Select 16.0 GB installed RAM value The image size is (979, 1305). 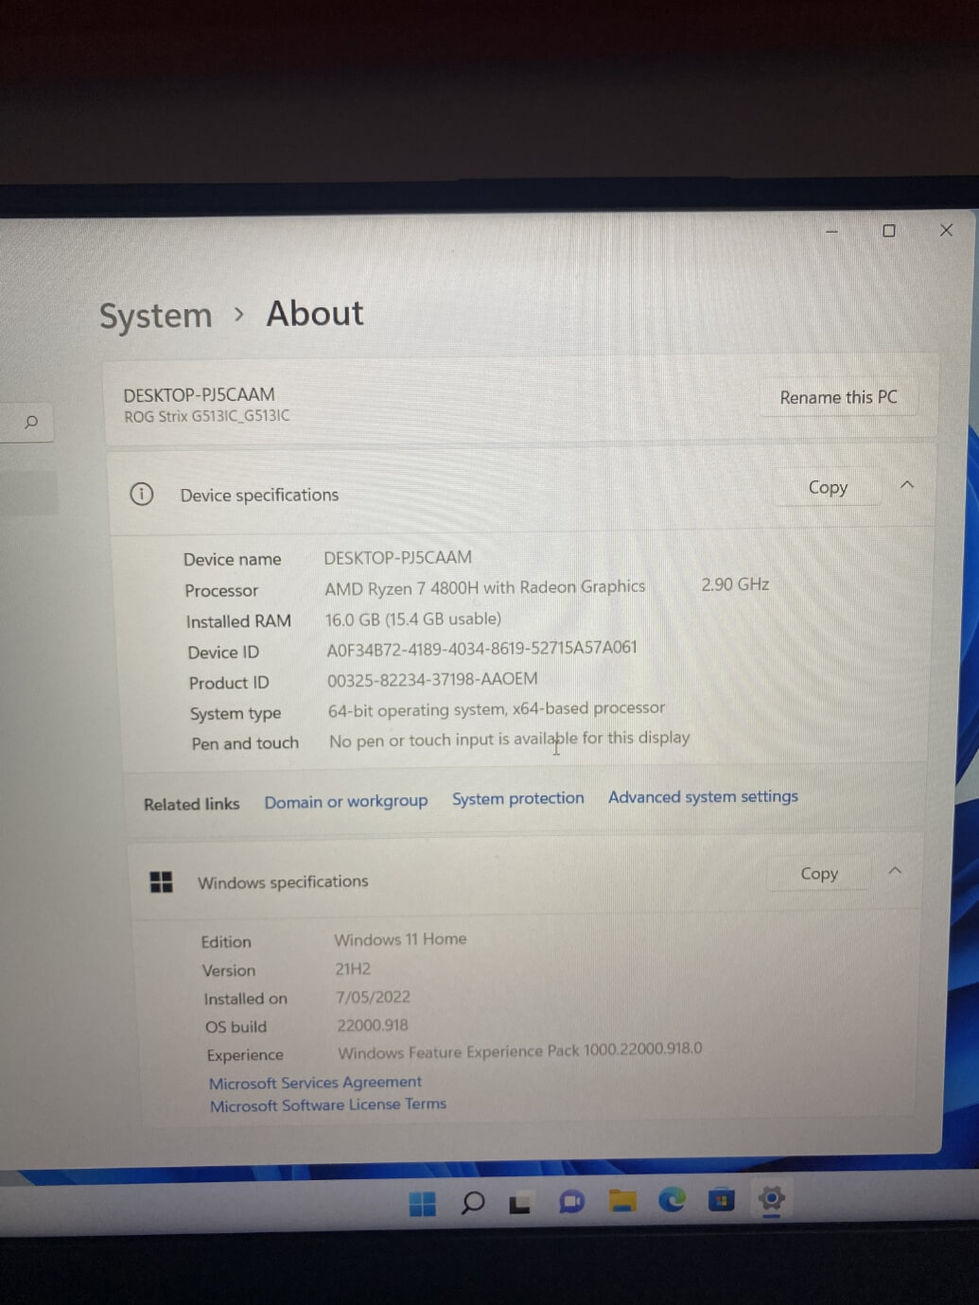point(413,618)
